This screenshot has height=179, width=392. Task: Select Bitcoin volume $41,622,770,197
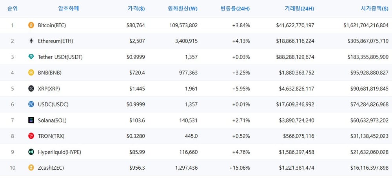pyautogui.click(x=295, y=25)
